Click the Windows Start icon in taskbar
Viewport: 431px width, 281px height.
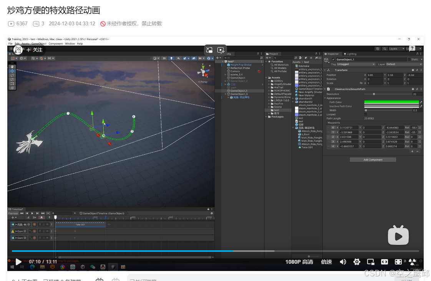[12, 267]
